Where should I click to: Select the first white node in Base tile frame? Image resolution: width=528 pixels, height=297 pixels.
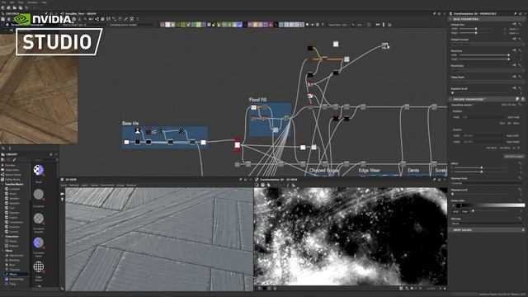[126, 142]
